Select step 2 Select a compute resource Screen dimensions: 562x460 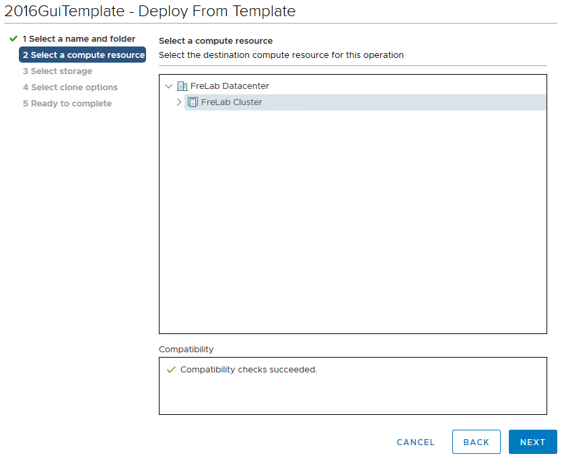[x=83, y=55]
